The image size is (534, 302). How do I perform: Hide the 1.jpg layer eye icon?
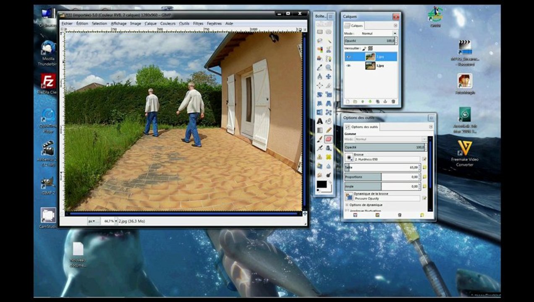click(349, 66)
